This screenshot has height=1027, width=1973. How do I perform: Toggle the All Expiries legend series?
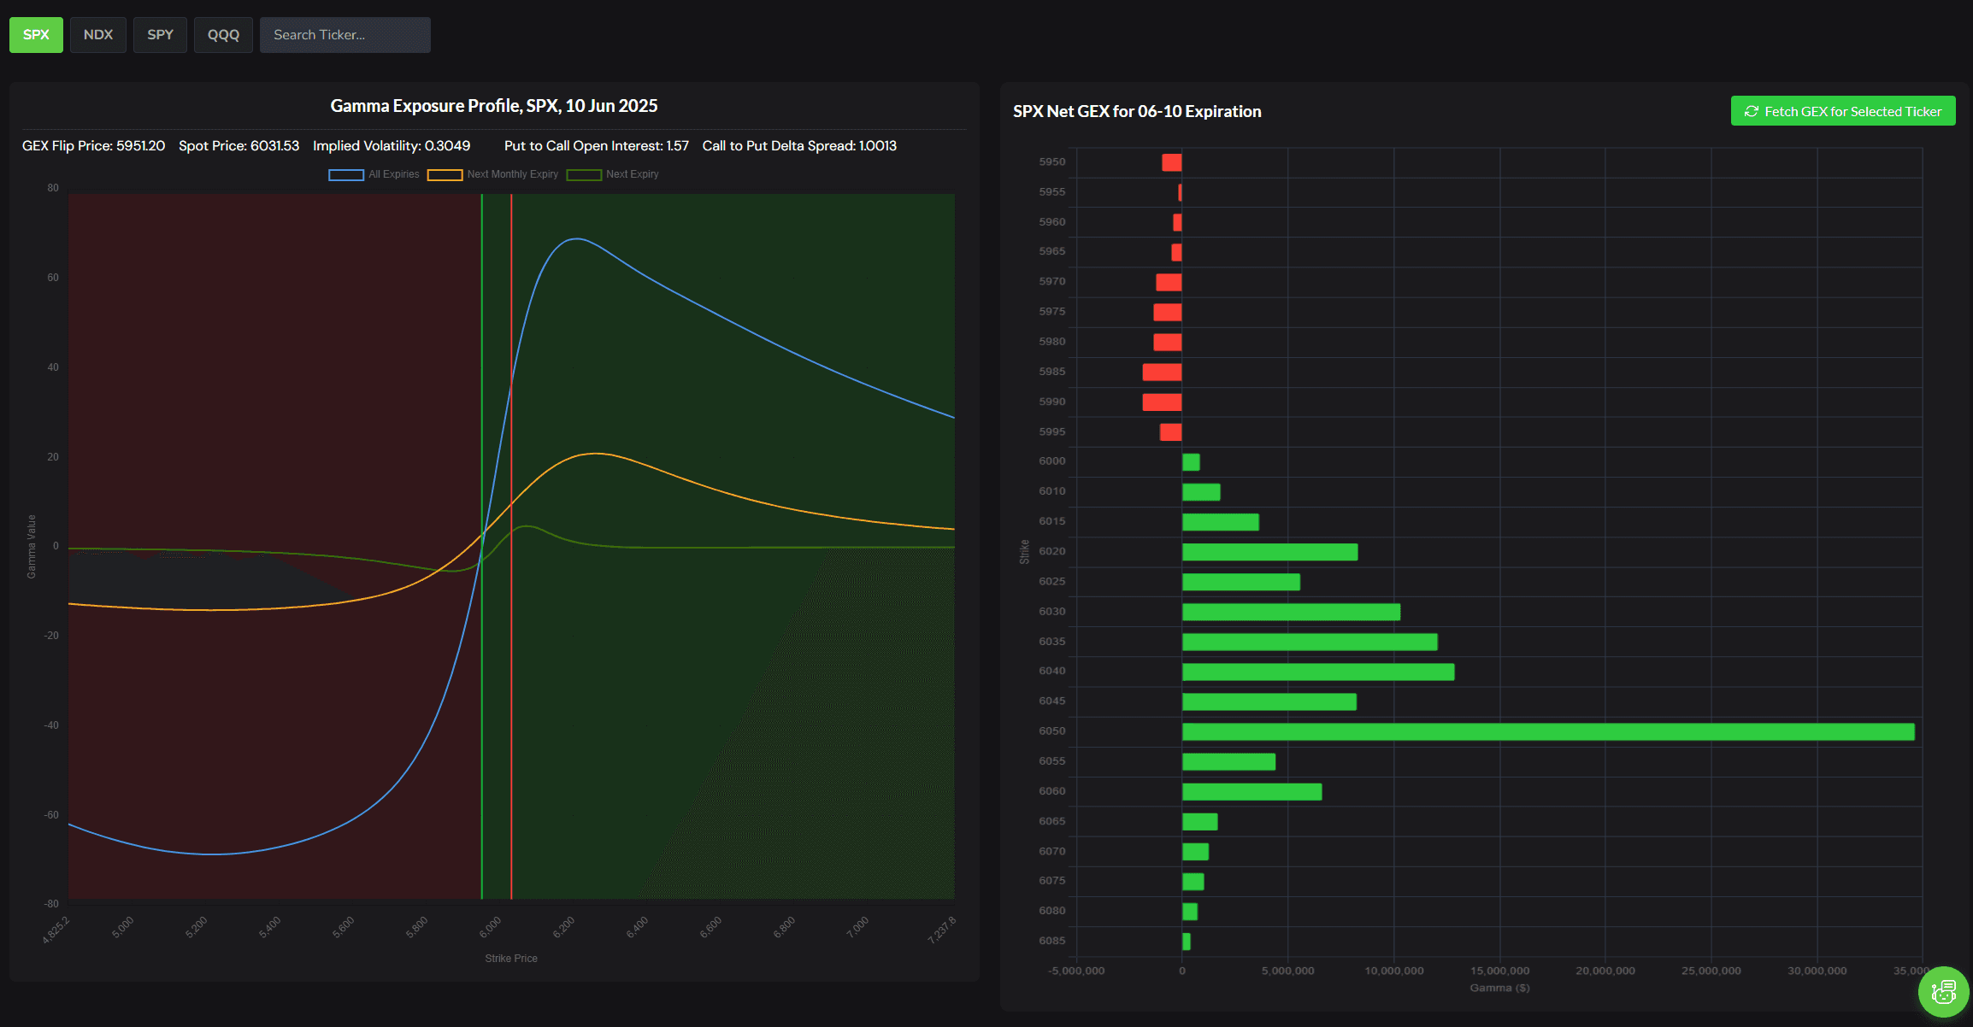click(x=374, y=174)
